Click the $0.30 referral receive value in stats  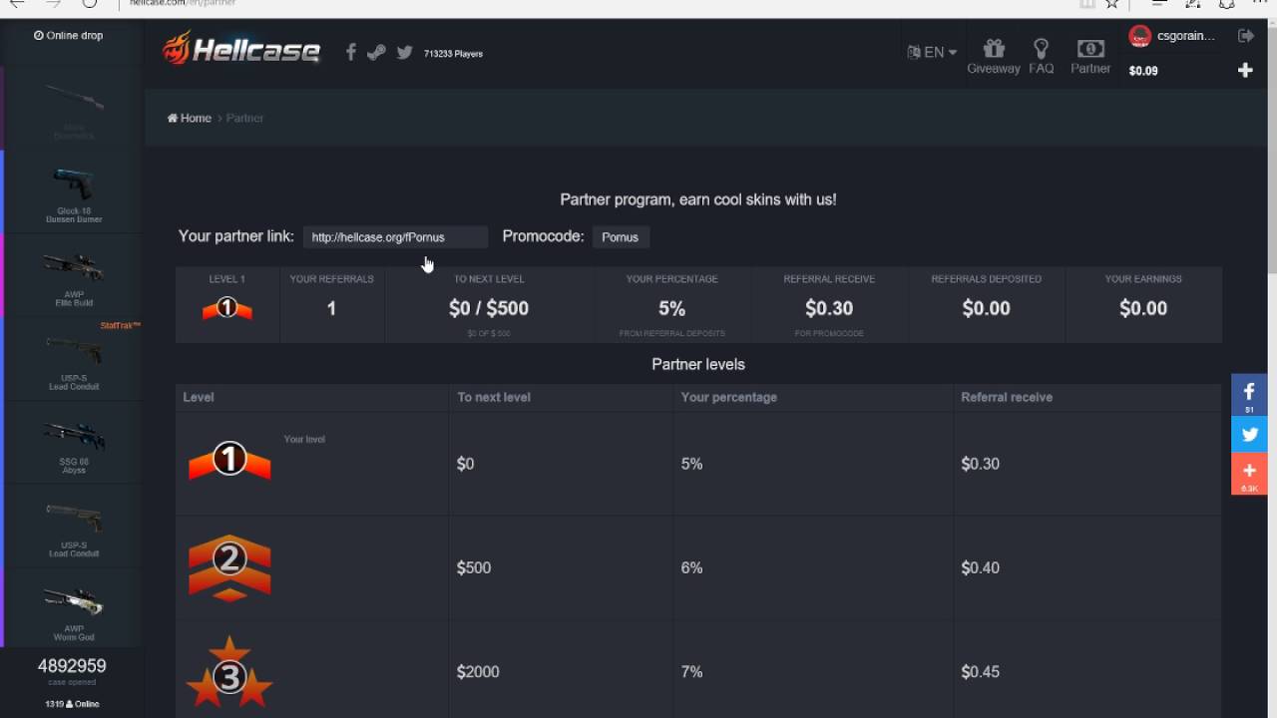829,308
